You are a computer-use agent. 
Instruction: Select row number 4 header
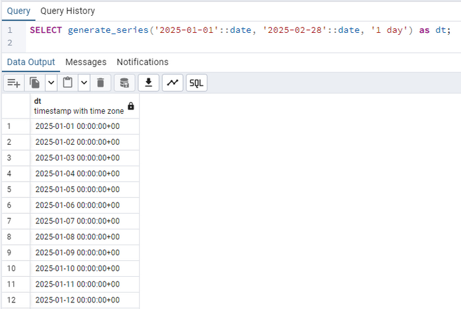pyautogui.click(x=16, y=174)
